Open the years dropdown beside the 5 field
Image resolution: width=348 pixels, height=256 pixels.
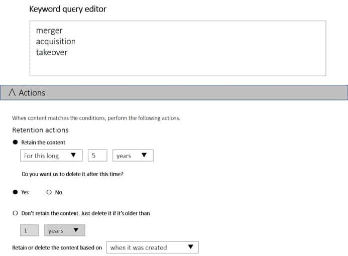click(x=133, y=156)
